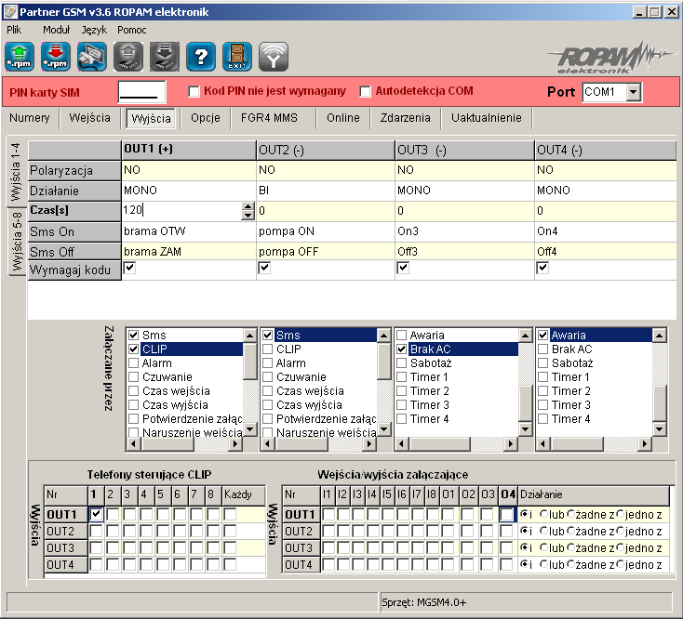The width and height of the screenshot is (683, 619).
Task: Click the EXIT door icon
Action: [236, 57]
